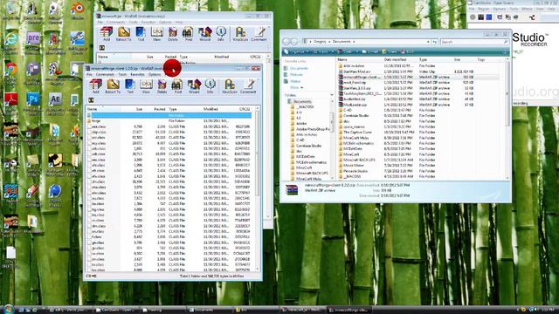Click Add in the front WinRAR toolbar

click(95, 86)
